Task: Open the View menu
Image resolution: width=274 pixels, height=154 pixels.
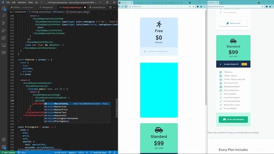Action: 30,3
